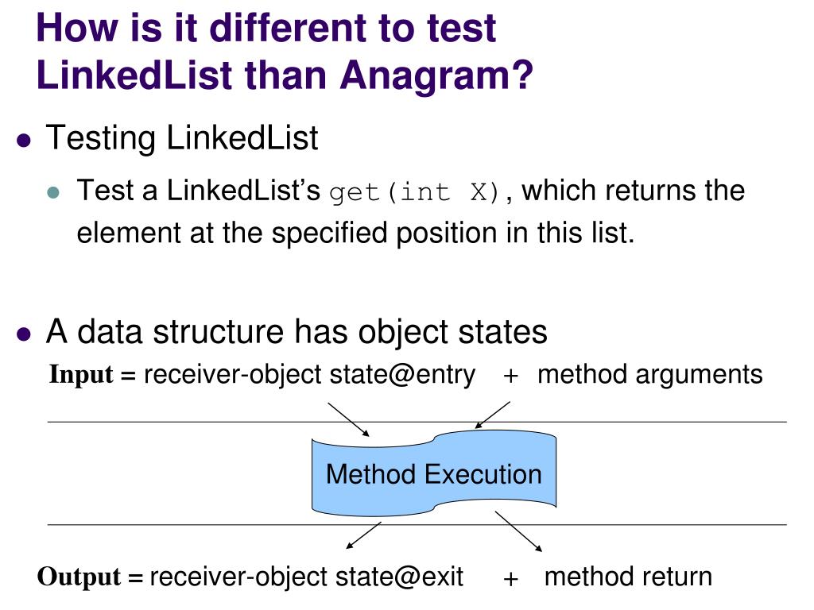
Task: Click the arrow pointing down to state@exit
Action: tap(363, 535)
